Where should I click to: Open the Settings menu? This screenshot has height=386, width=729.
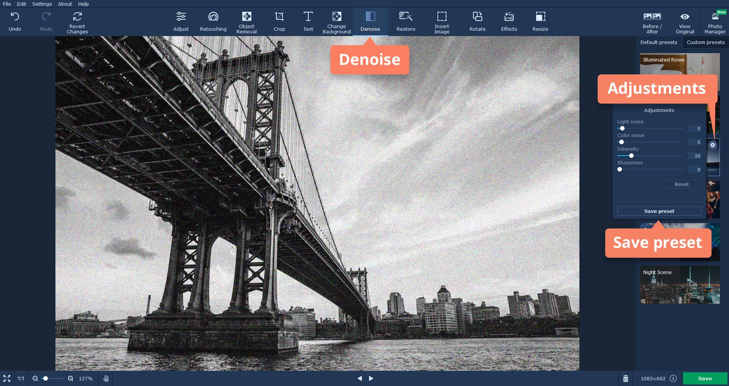pos(42,4)
